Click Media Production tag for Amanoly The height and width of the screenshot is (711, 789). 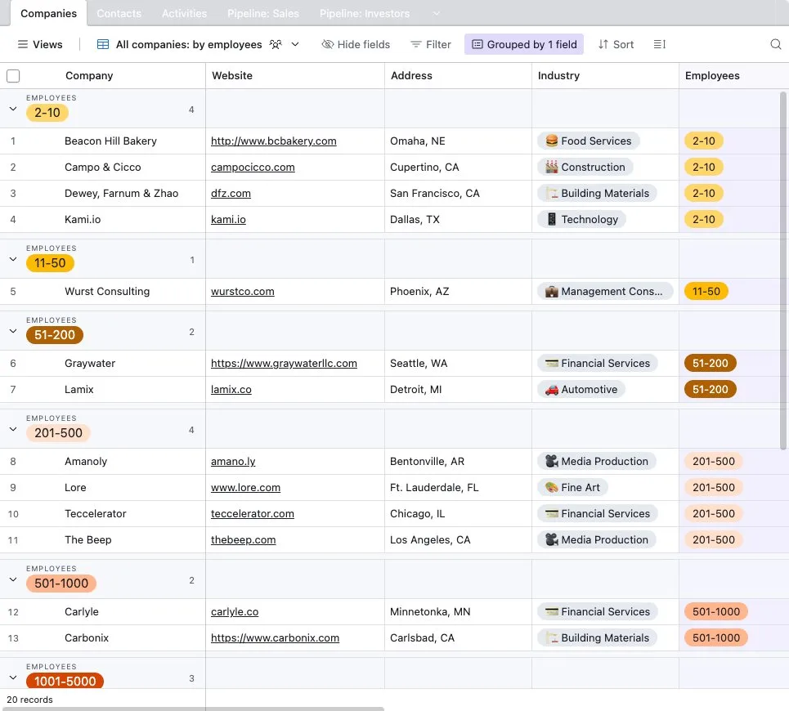coord(597,461)
